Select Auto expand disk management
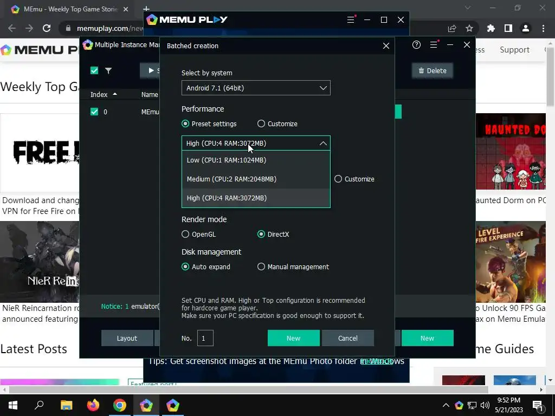 [x=185, y=266]
